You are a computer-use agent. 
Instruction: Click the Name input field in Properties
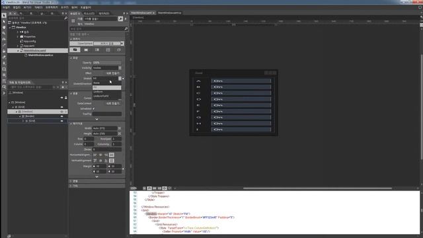tap(100, 19)
